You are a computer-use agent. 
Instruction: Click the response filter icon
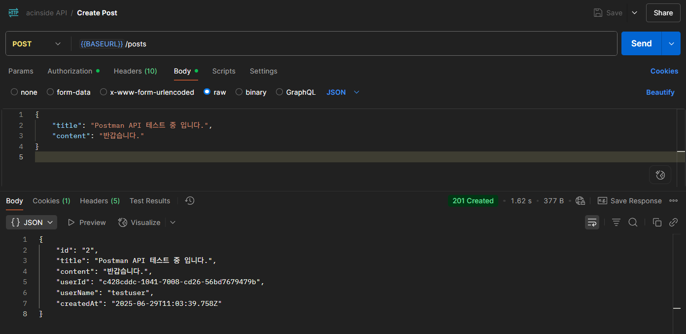pyautogui.click(x=616, y=223)
